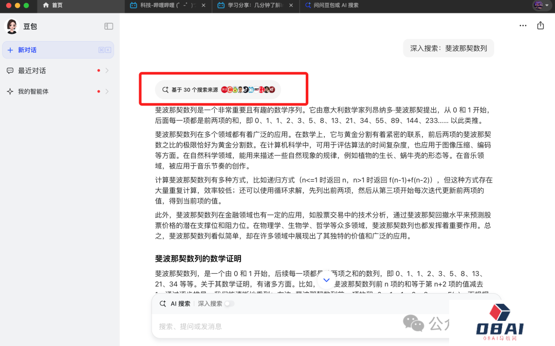555x346 pixels.
Task: Click the Doubao avatar in the sidebar
Action: 12,26
